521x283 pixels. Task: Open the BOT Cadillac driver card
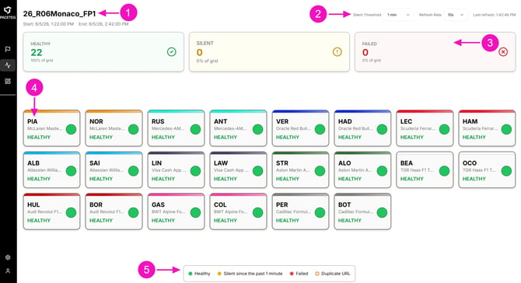tap(362, 211)
